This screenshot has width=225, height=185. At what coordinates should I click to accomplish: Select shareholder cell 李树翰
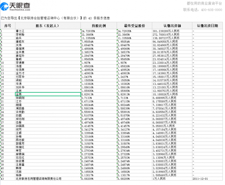pyautogui.click(x=48, y=35)
